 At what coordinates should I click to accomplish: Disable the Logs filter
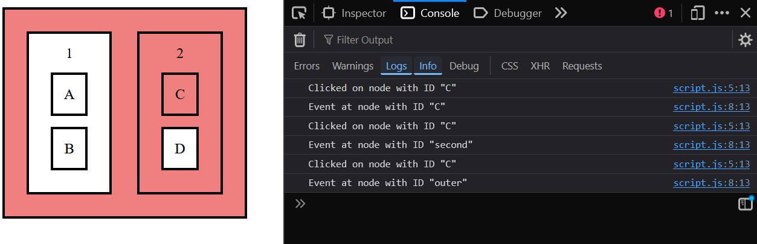coord(396,66)
